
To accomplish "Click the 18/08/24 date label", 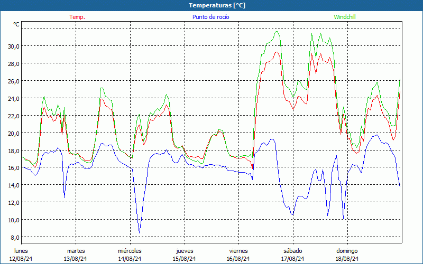I will pos(347,259).
